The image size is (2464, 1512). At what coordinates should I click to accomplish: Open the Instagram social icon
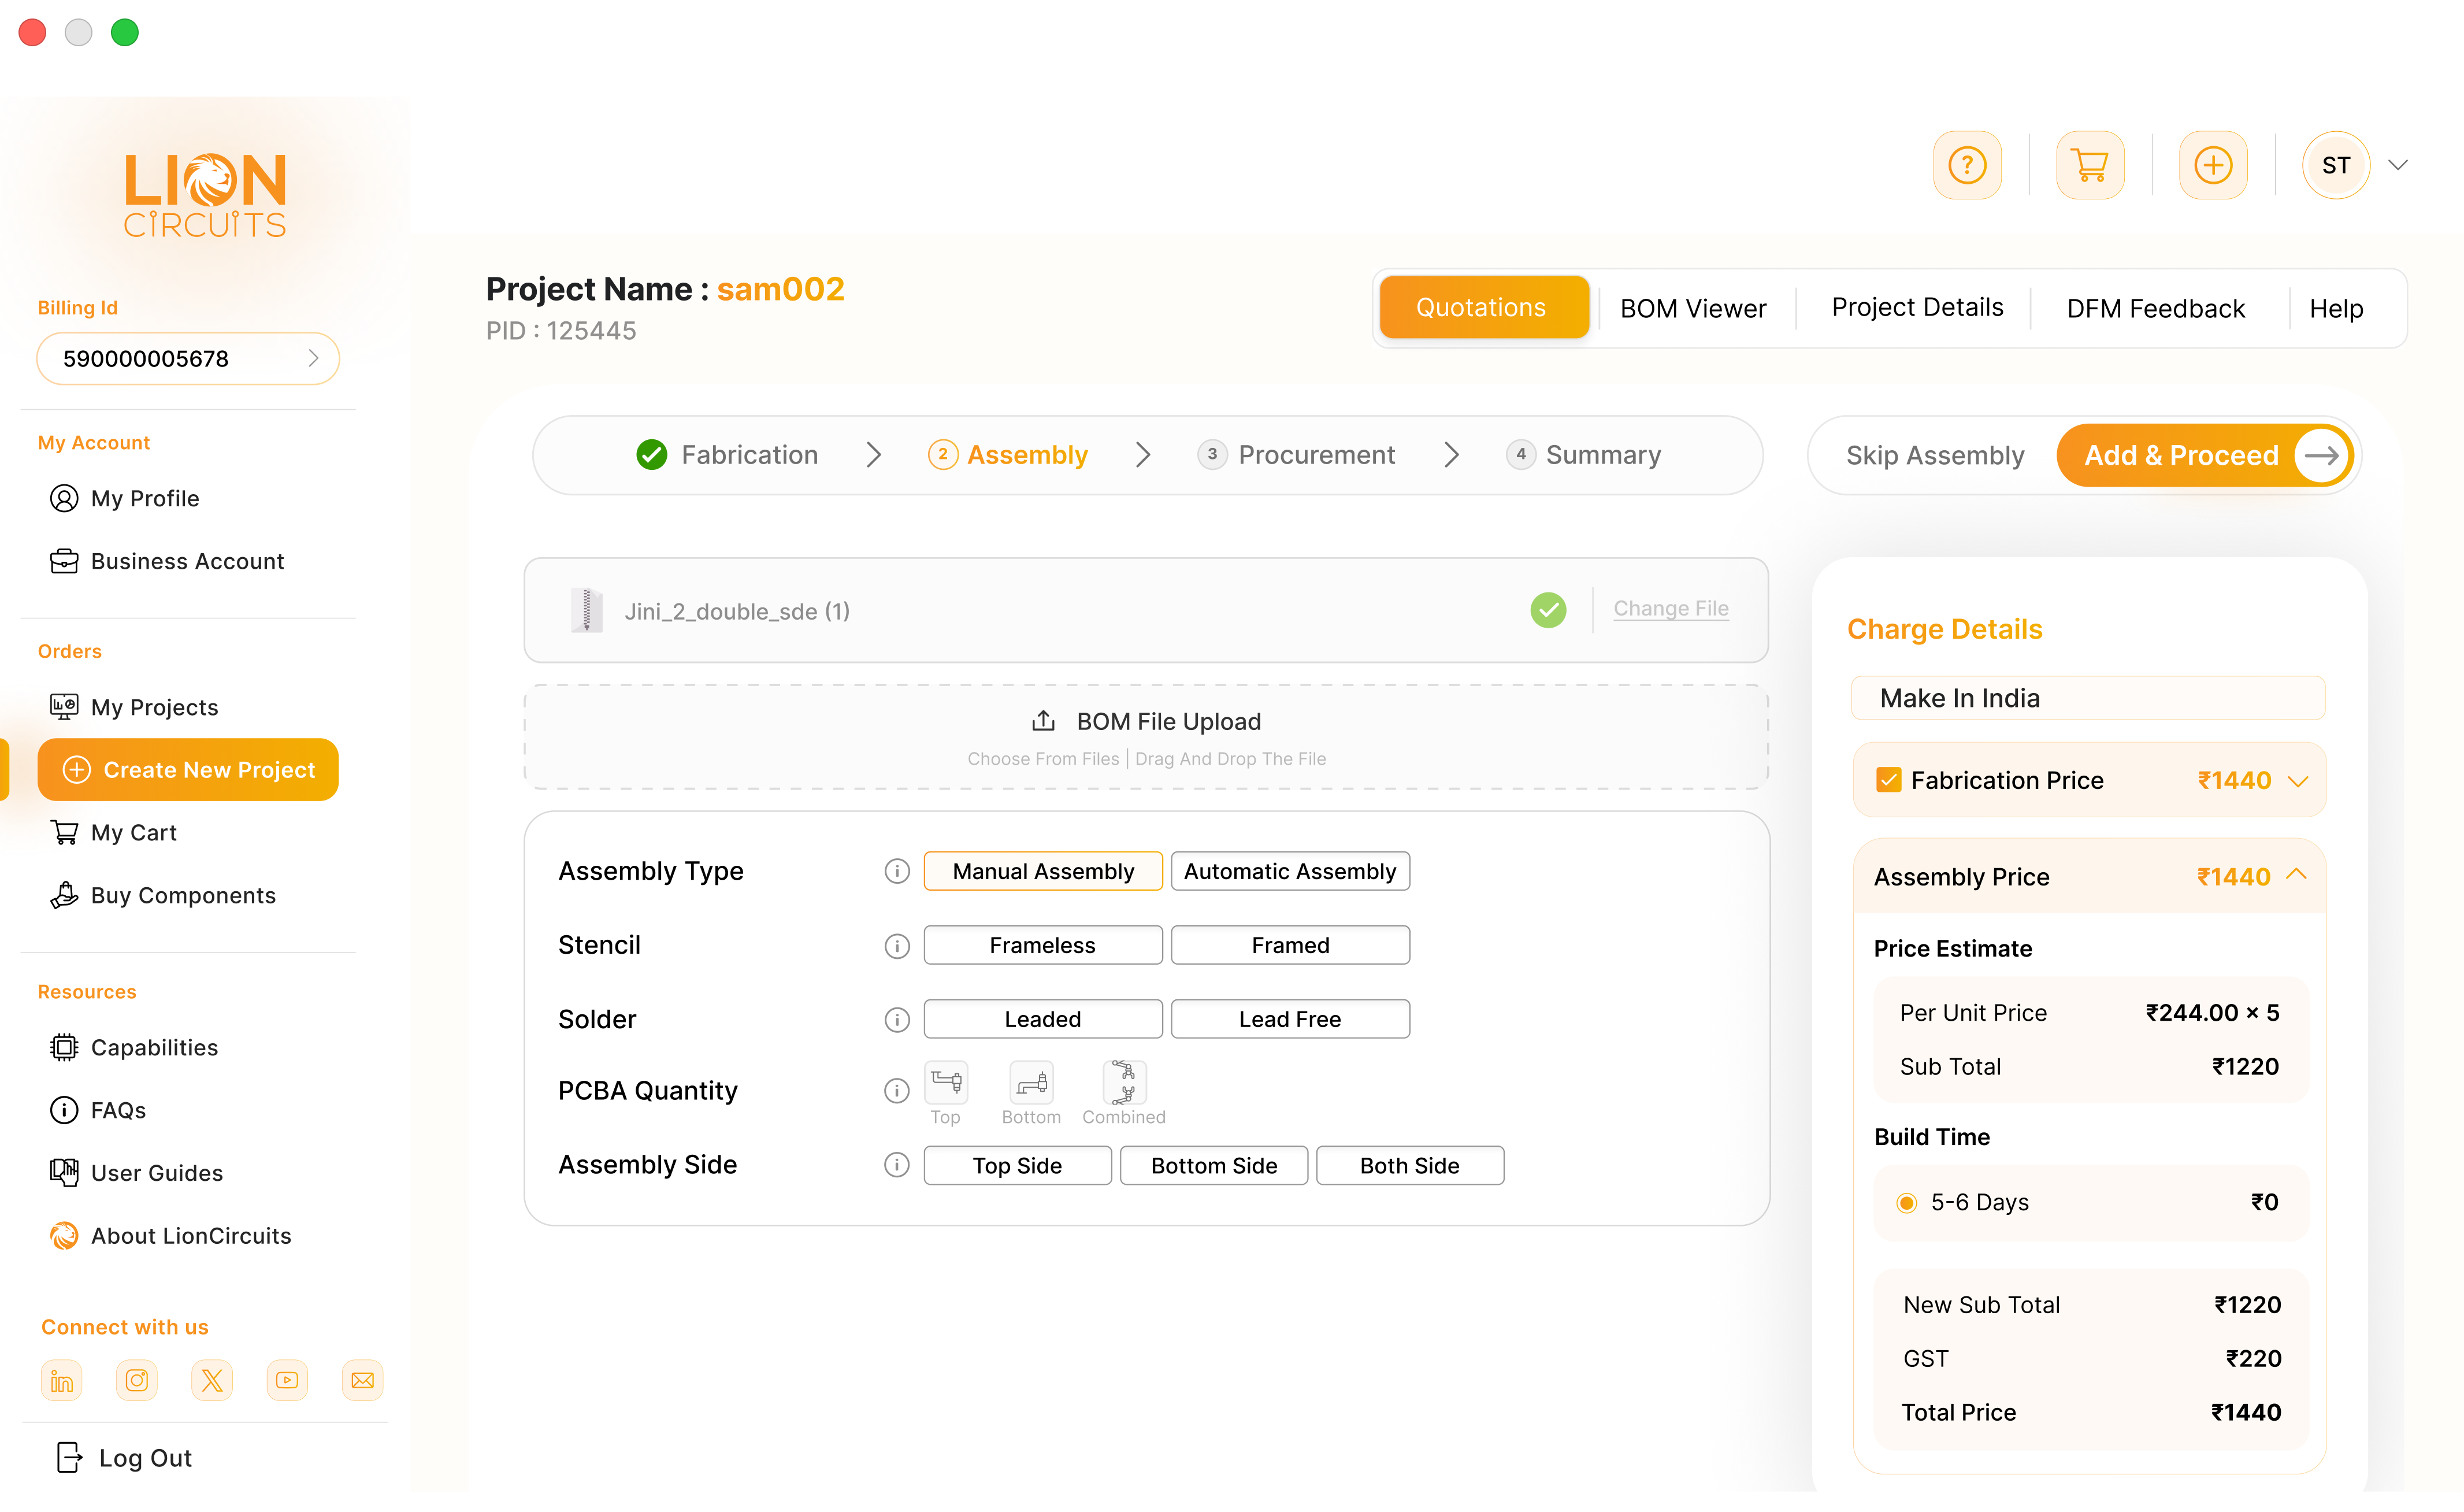[x=137, y=1380]
